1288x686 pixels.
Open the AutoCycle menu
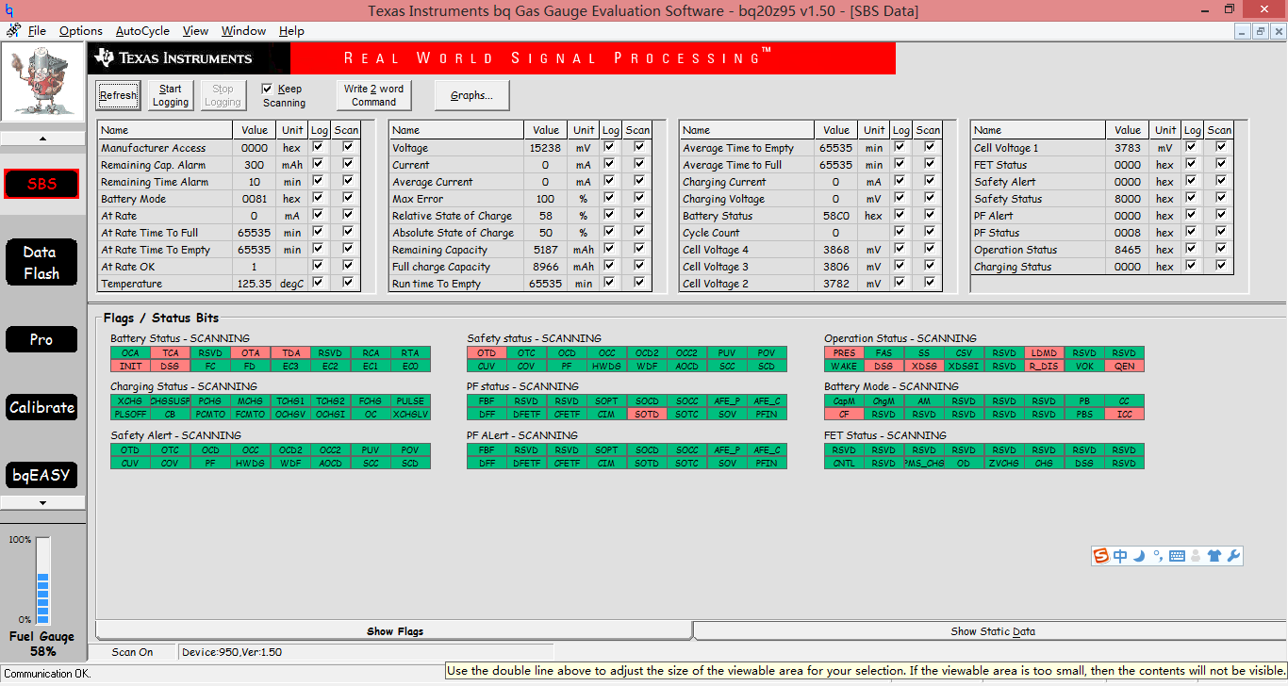click(x=142, y=31)
